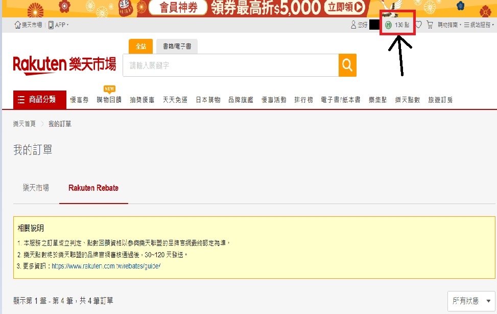497x314 pixels.
Task: Open 樂天點數 in navigation bar
Action: tap(408, 100)
